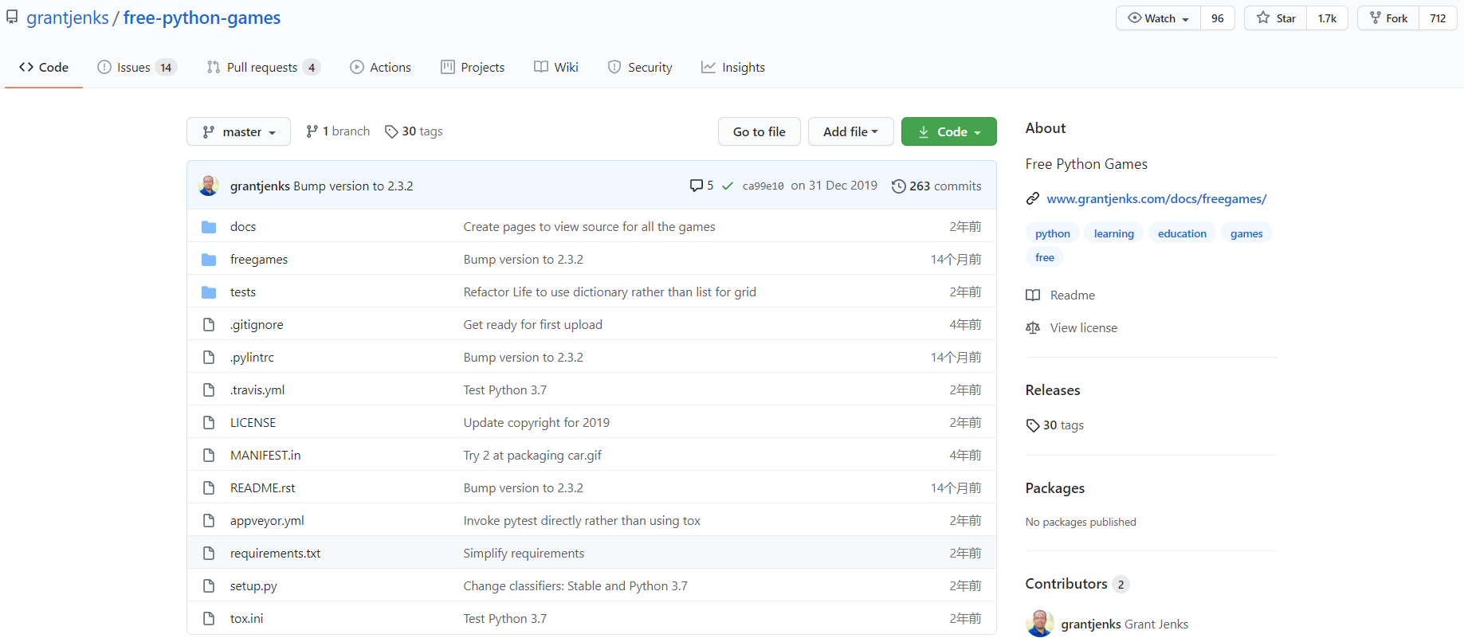Click the file icon beside .pylintrc
The width and height of the screenshot is (1464, 642).
(209, 358)
